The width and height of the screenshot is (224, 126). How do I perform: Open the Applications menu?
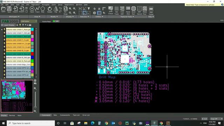[69, 5]
